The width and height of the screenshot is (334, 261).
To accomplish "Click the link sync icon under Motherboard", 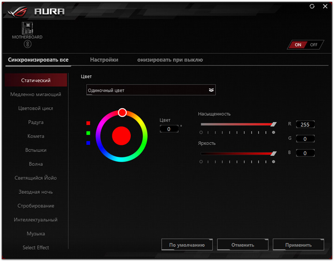I will [x=27, y=44].
